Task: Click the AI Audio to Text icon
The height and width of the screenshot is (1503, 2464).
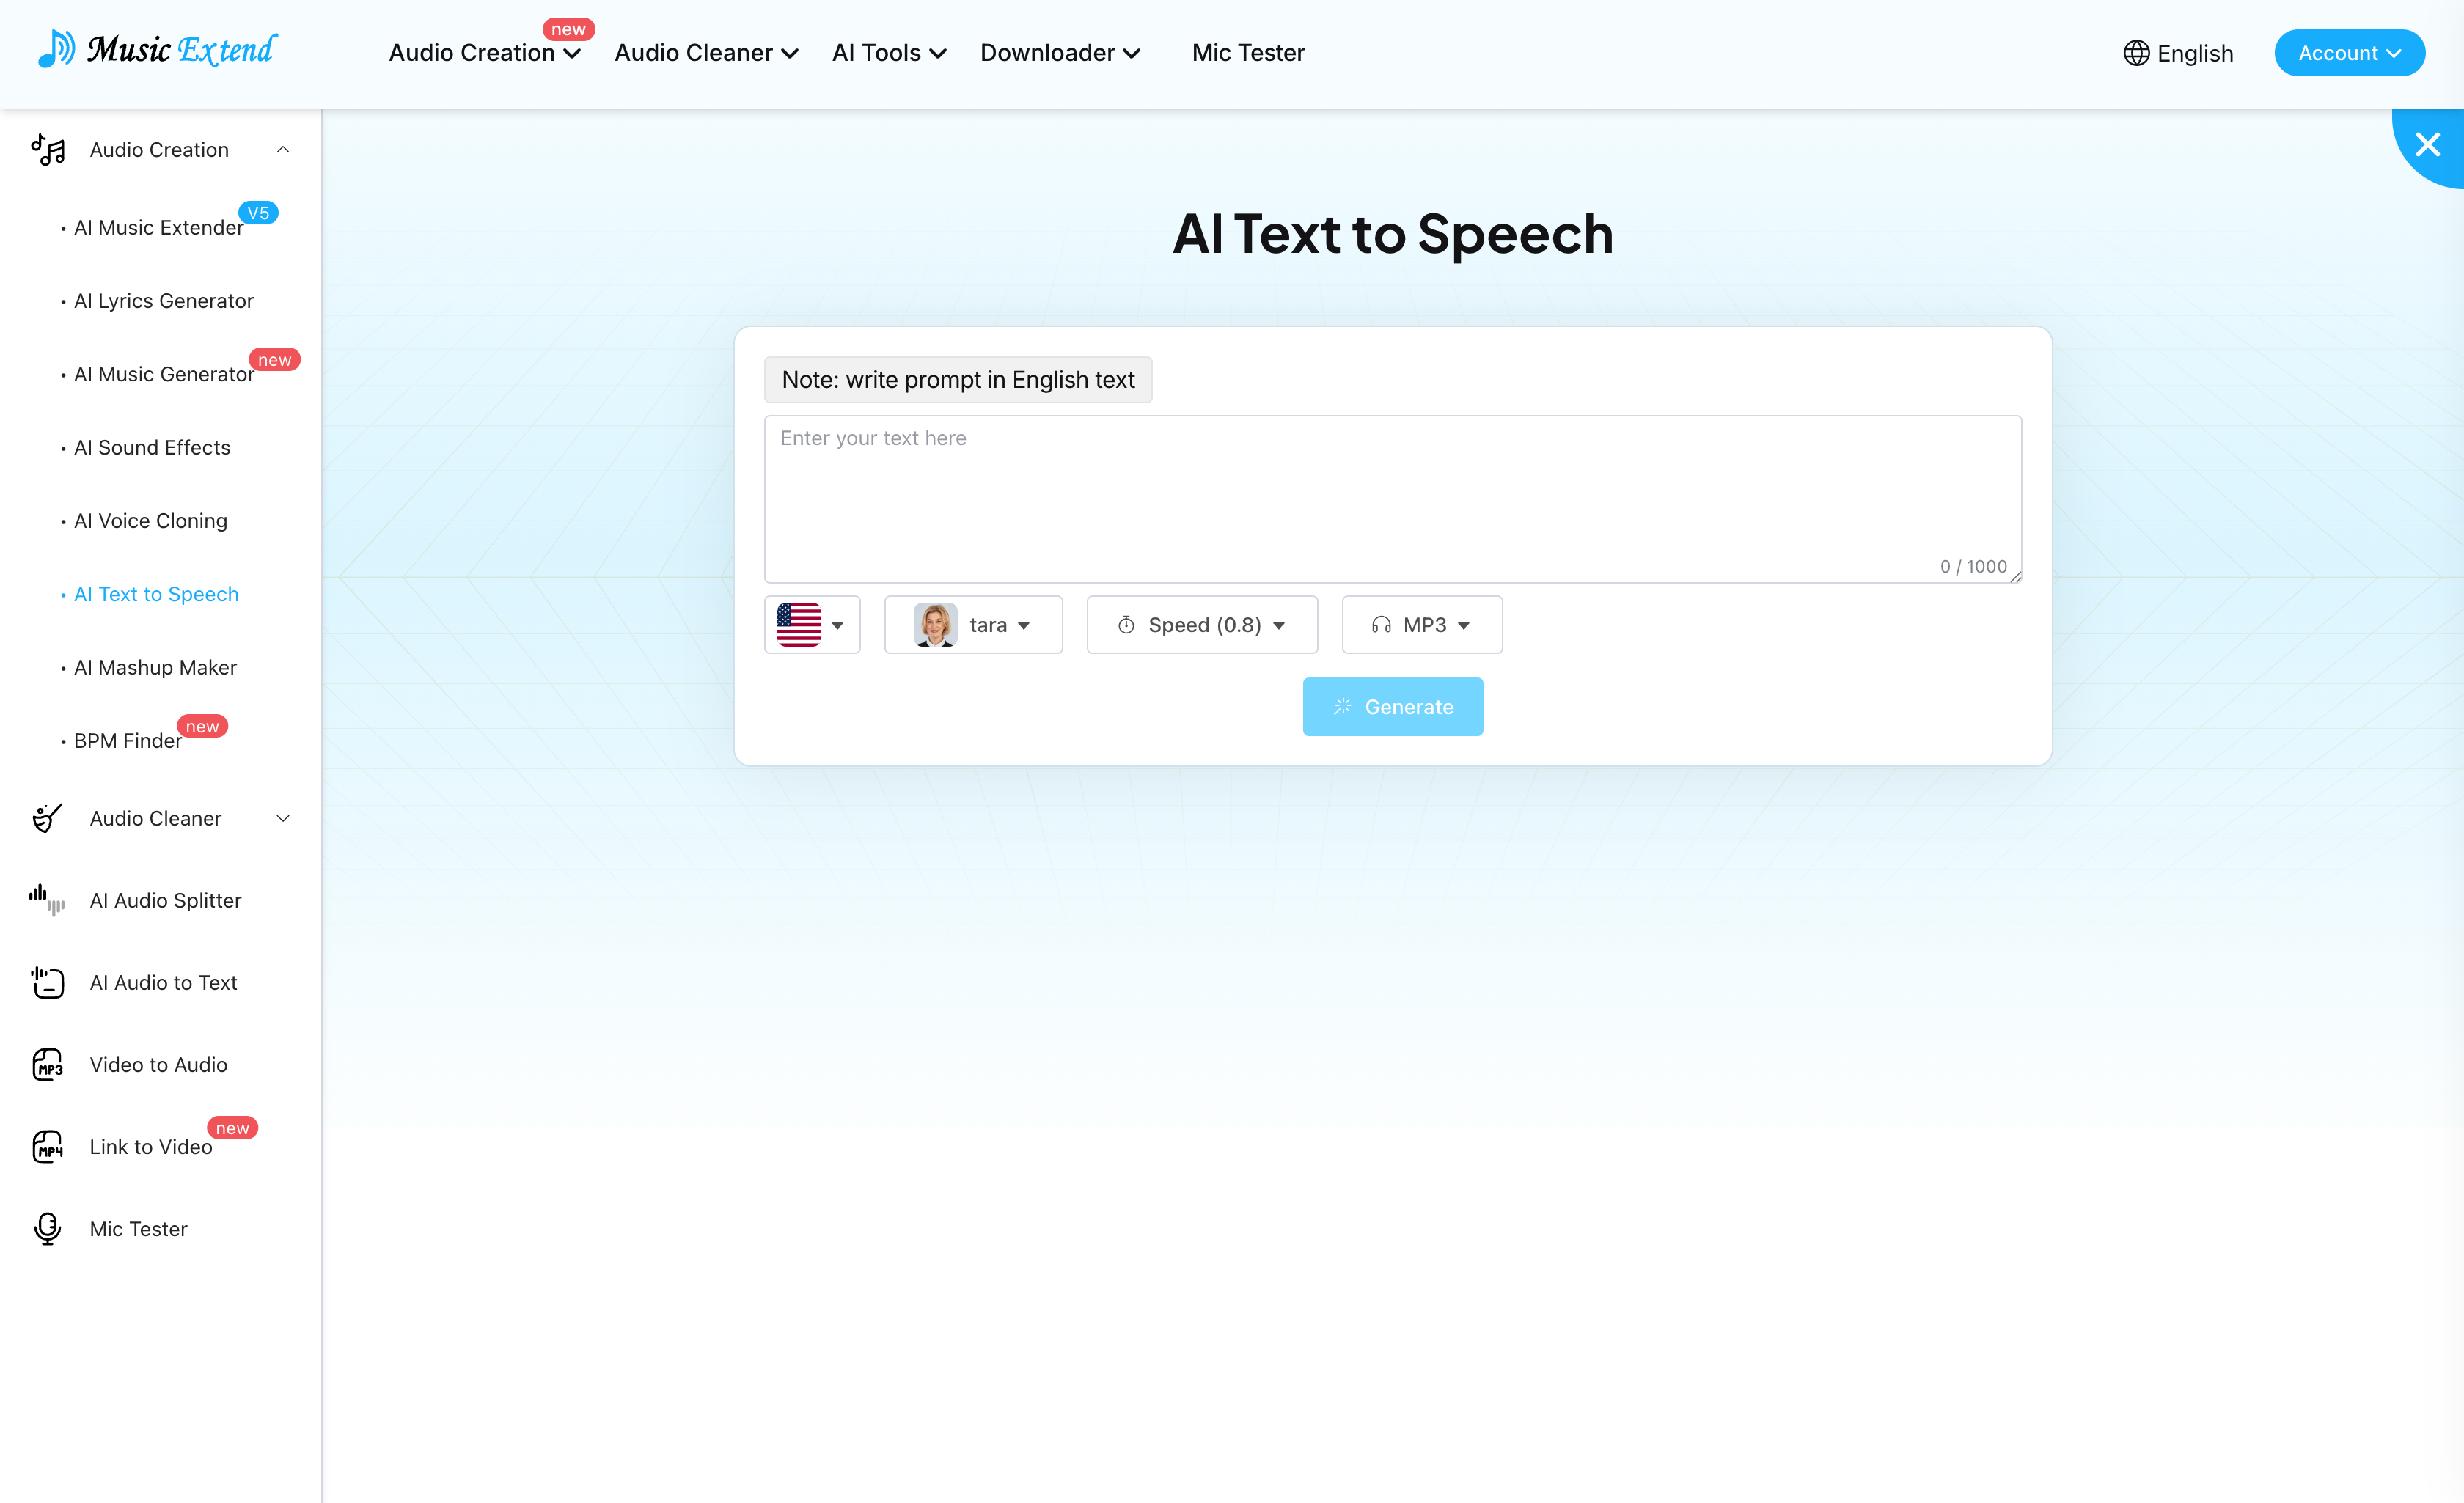Action: [x=47, y=982]
